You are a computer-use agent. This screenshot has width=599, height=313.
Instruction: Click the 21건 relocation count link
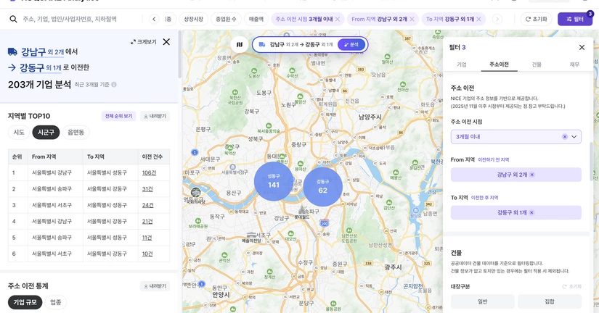click(x=147, y=222)
